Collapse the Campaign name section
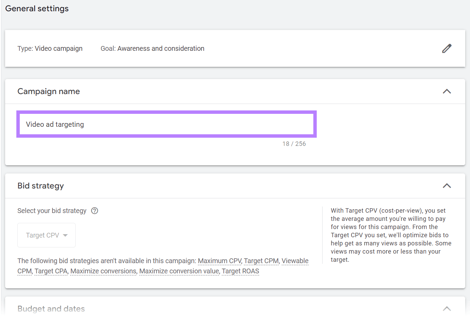This screenshot has width=470, height=318. coord(446,91)
